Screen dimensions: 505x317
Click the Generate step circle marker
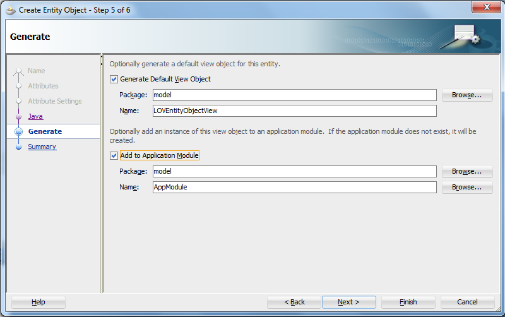[19, 131]
